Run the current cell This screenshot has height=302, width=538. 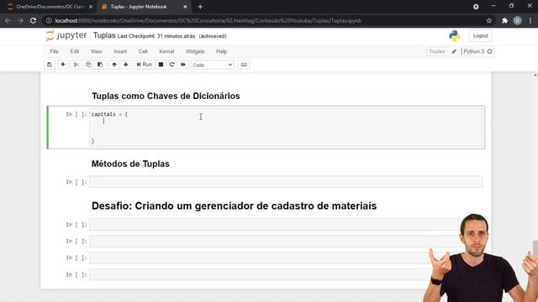[x=145, y=65]
